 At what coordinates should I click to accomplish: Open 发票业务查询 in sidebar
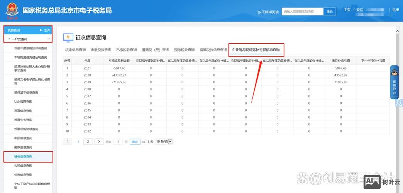point(23,120)
